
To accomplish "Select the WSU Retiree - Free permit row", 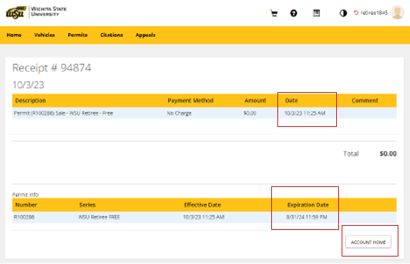I will pyautogui.click(x=204, y=113).
